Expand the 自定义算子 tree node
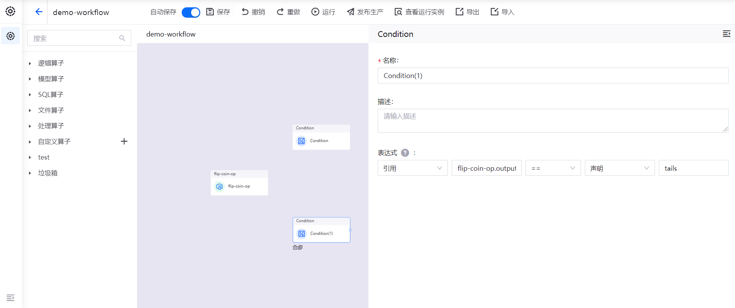 tap(30, 142)
